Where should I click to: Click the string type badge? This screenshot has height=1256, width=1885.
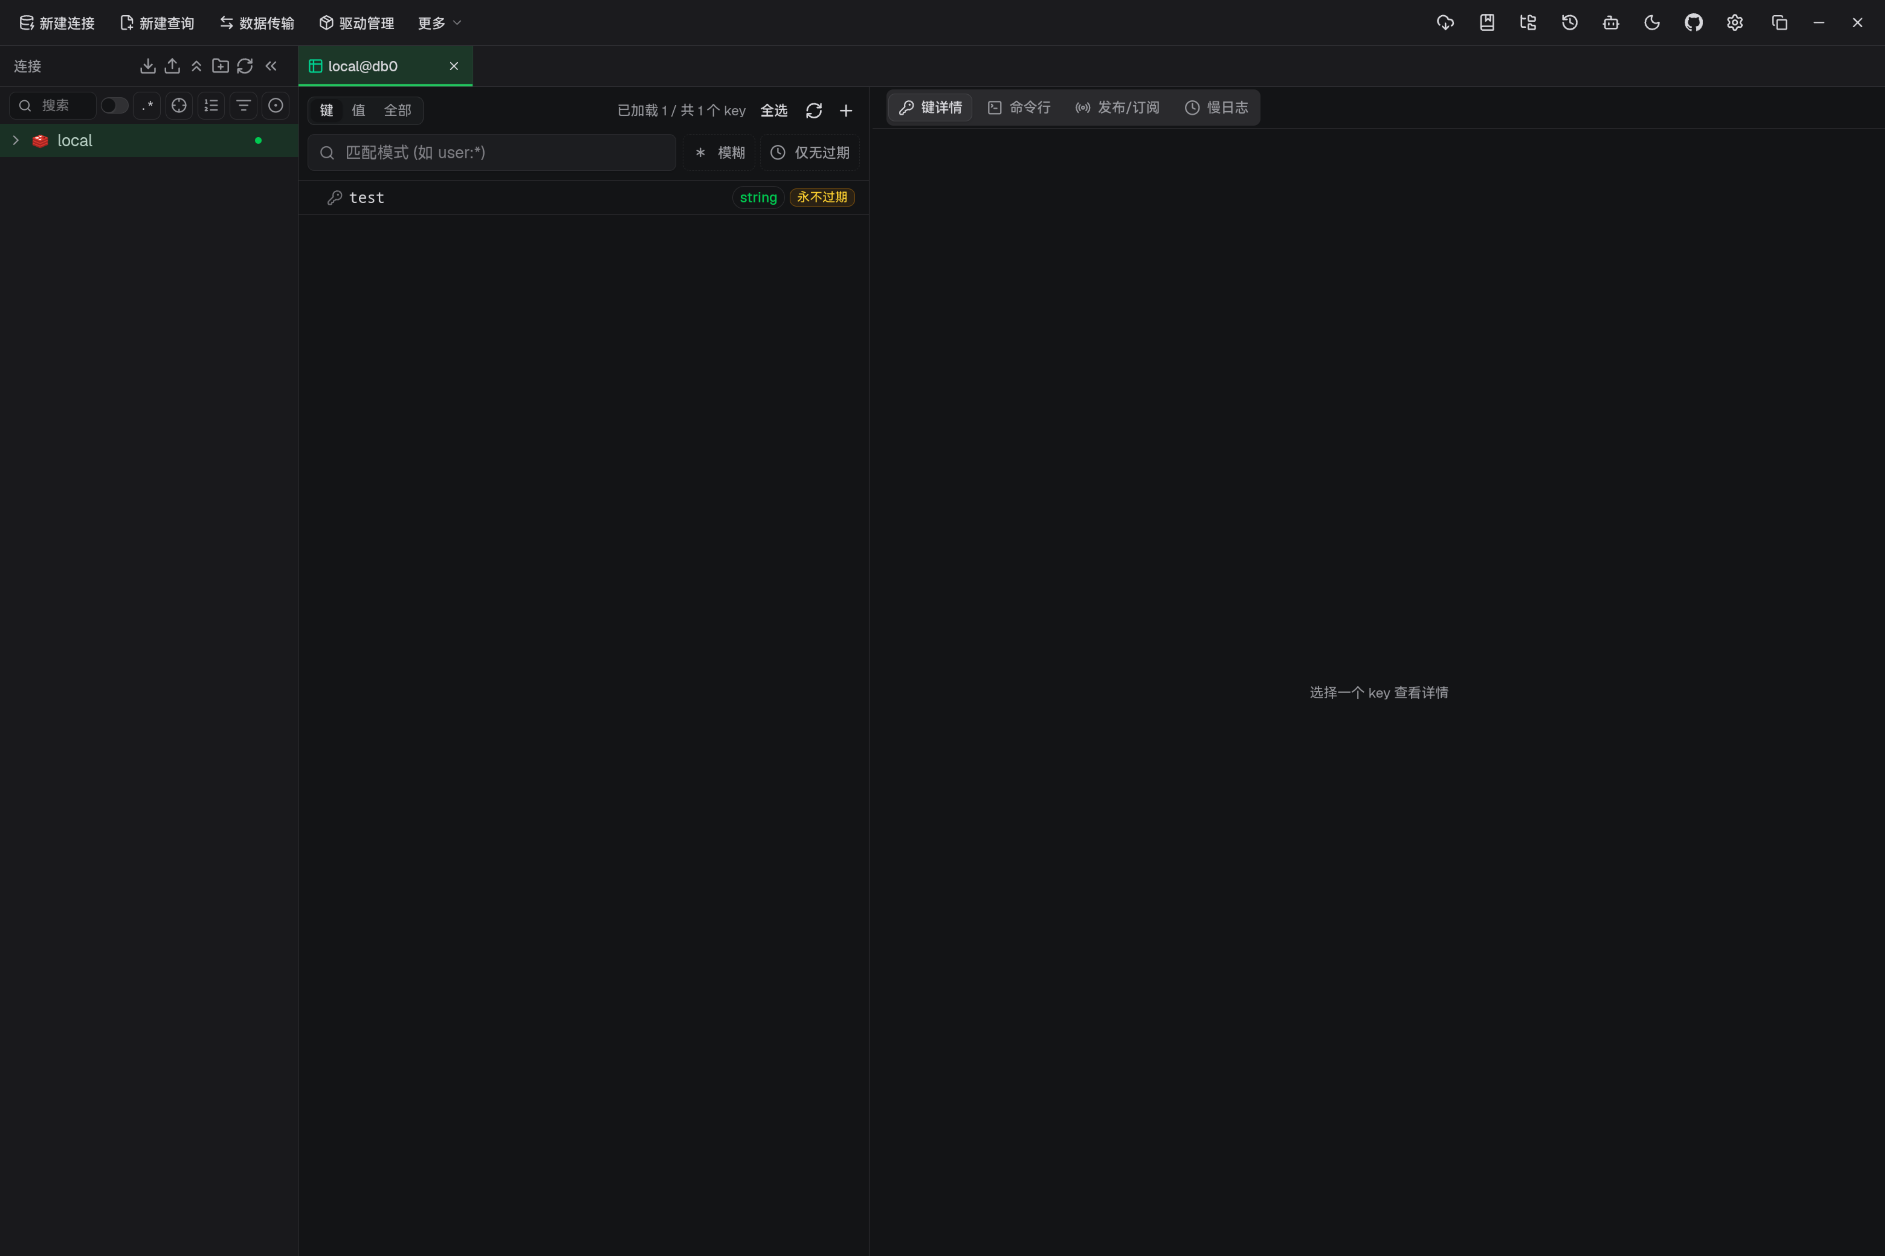point(758,197)
